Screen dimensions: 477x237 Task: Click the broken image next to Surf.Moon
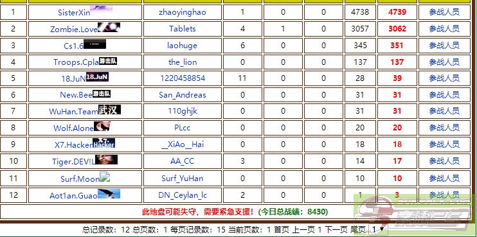pos(105,177)
